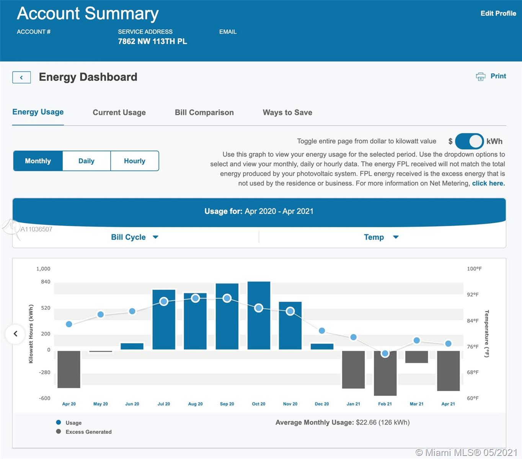Switch to Hourly view

(x=134, y=161)
